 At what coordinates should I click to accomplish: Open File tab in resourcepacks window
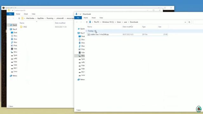[x=10, y=14]
